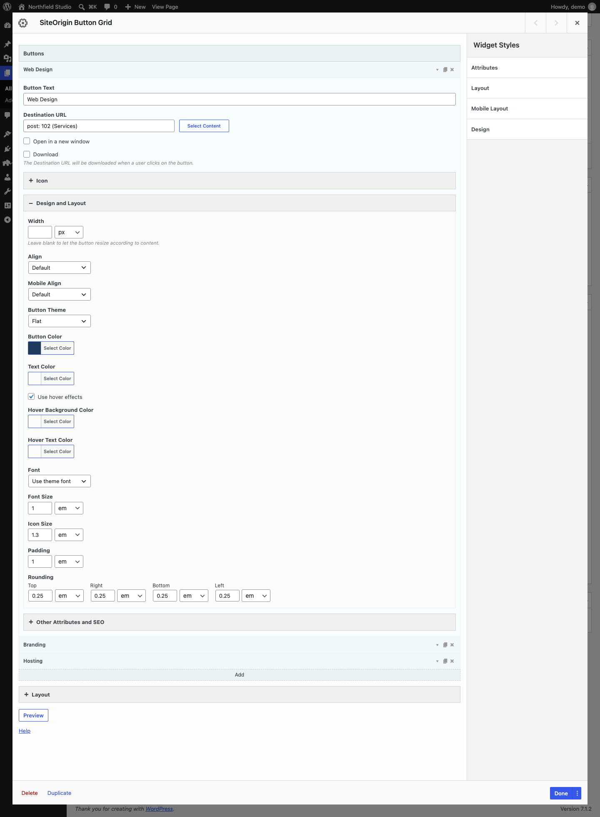Open the Button Theme dropdown showing Flat

pyautogui.click(x=59, y=321)
